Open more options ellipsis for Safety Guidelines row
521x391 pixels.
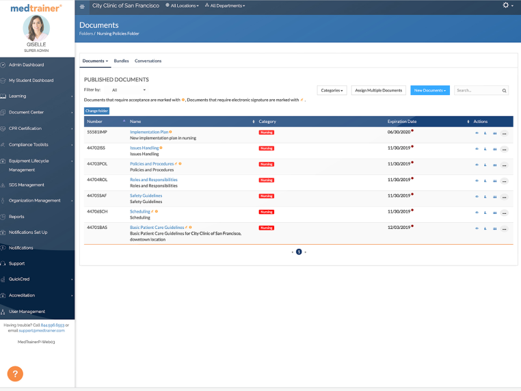coord(504,197)
